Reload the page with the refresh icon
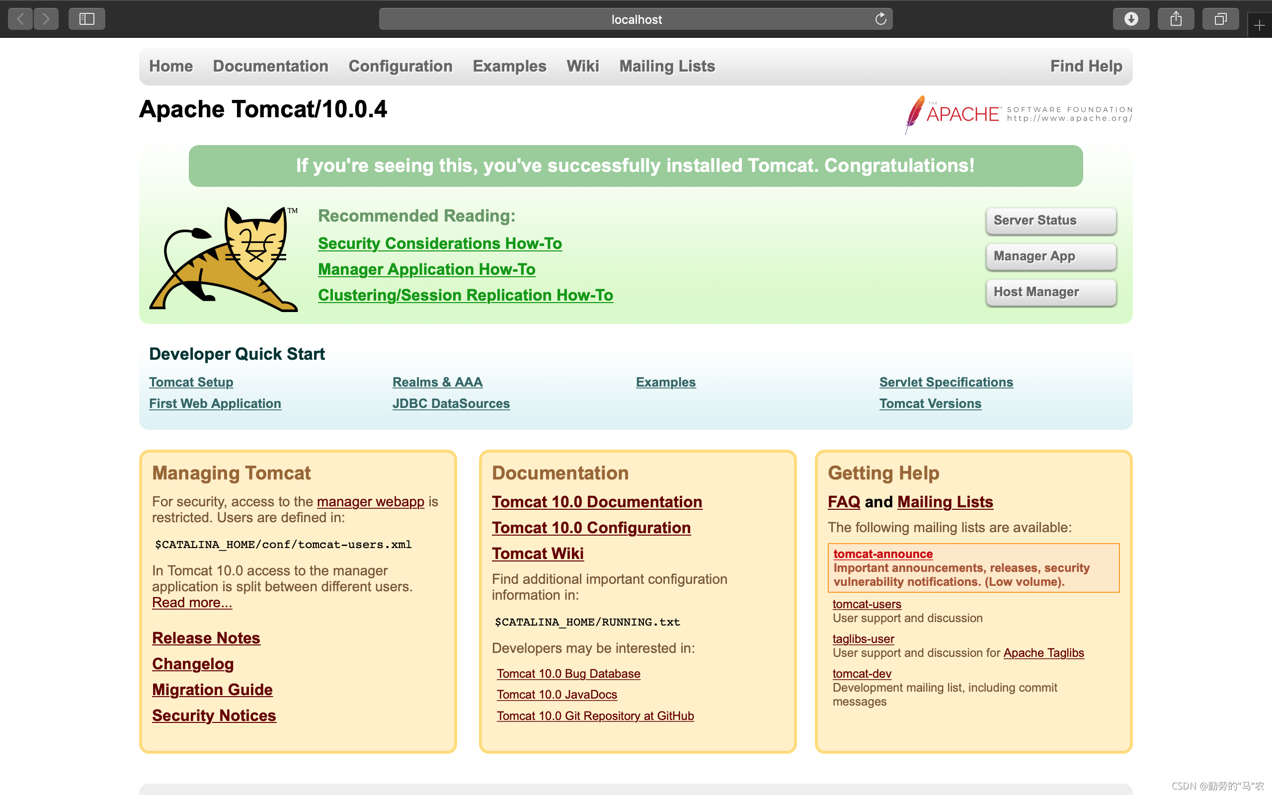This screenshot has height=795, width=1272. point(880,19)
